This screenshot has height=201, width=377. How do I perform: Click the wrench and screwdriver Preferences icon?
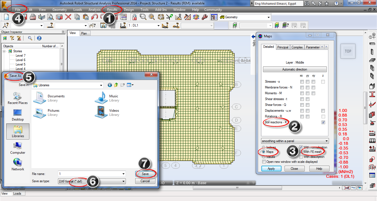205,17
